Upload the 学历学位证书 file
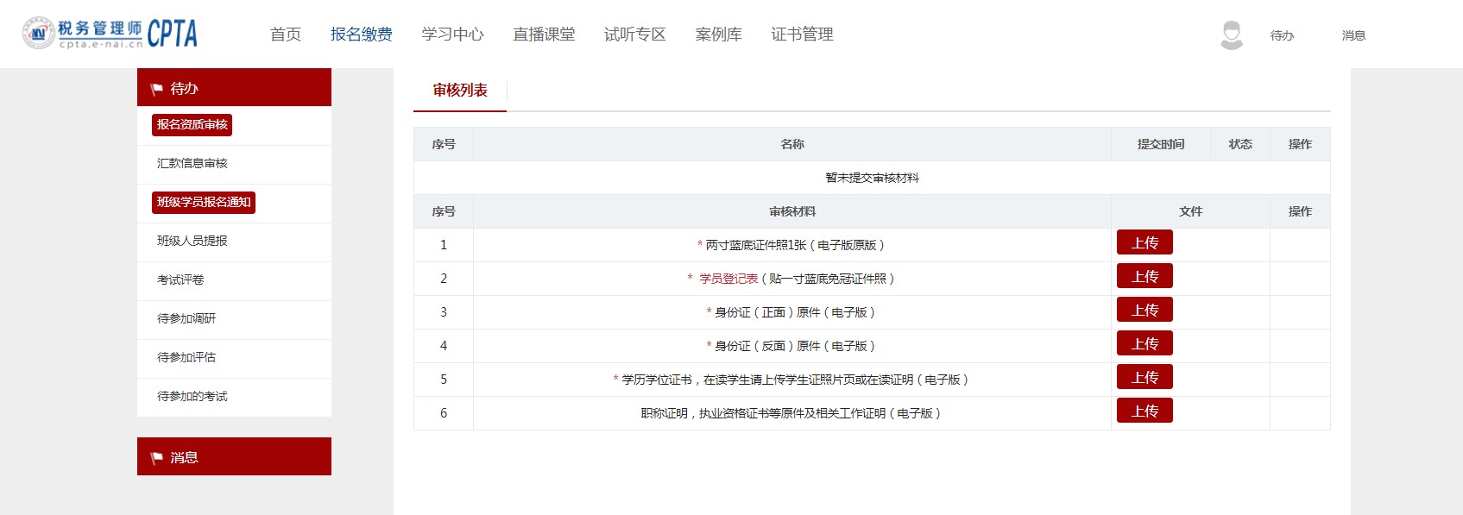This screenshot has height=515, width=1463. click(1145, 377)
